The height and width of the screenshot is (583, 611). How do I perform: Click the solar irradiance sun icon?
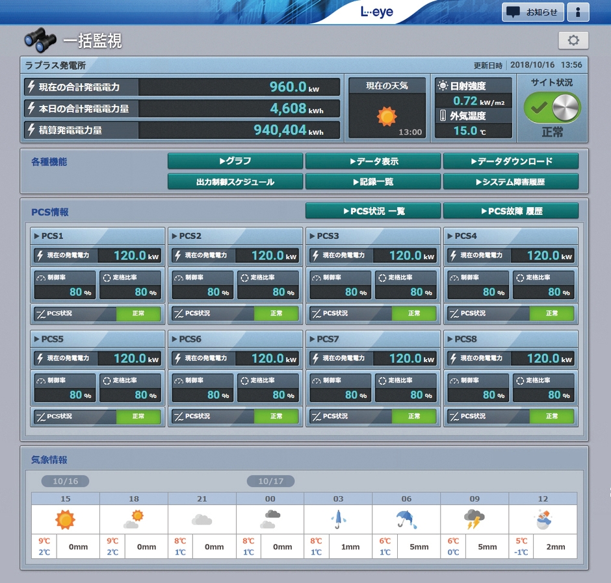click(x=443, y=86)
